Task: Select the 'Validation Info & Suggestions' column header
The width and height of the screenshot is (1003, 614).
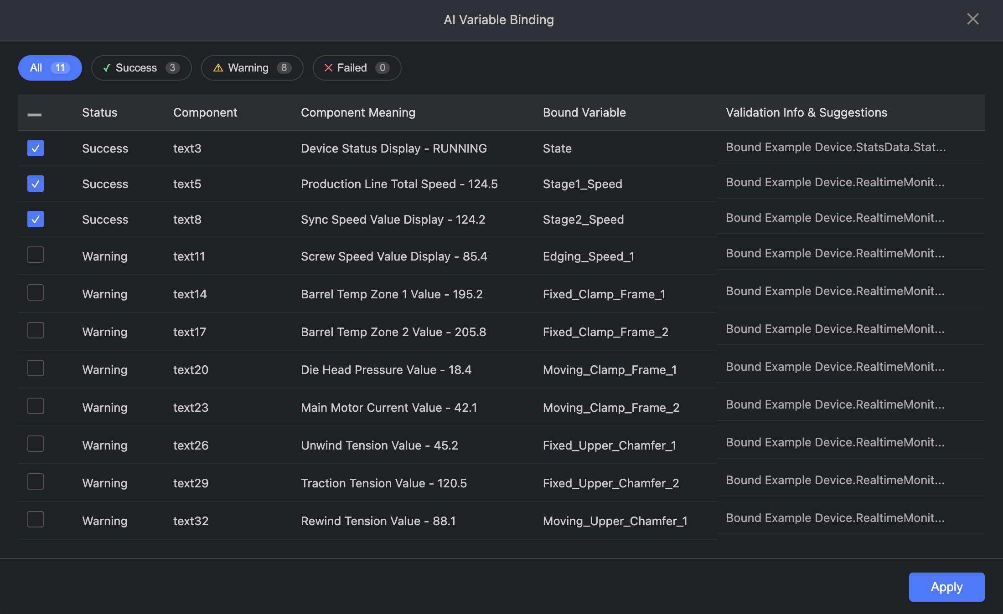Action: [x=807, y=113]
